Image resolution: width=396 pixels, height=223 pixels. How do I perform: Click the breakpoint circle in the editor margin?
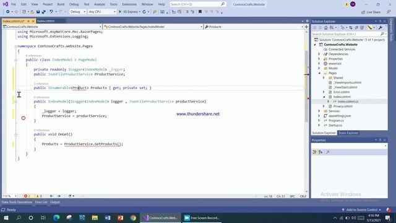pyautogui.click(x=24, y=118)
